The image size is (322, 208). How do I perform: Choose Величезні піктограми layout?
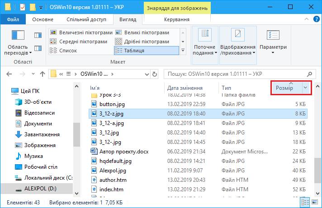(x=81, y=32)
